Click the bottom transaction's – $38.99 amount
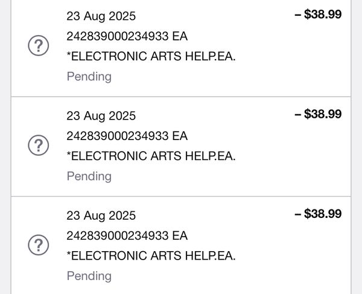 [318, 214]
